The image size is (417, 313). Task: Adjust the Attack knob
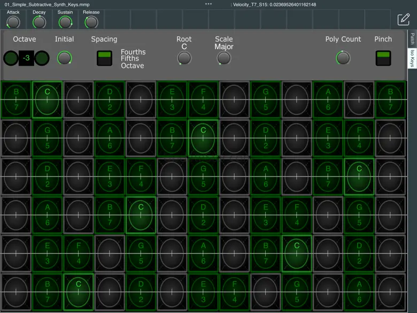point(13,22)
